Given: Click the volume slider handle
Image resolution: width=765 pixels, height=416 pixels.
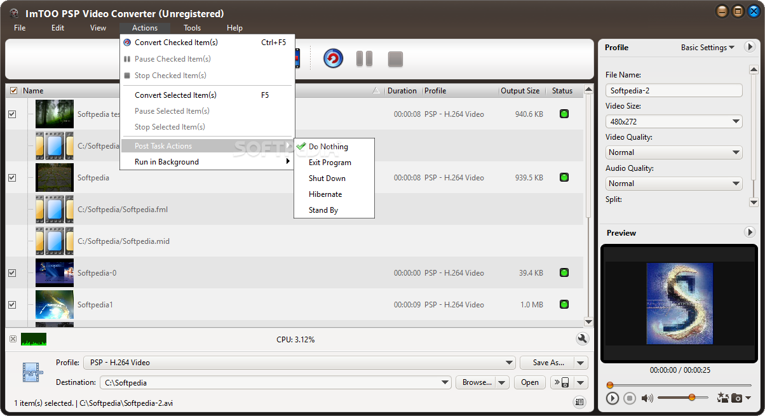Looking at the screenshot, I should click(x=691, y=398).
